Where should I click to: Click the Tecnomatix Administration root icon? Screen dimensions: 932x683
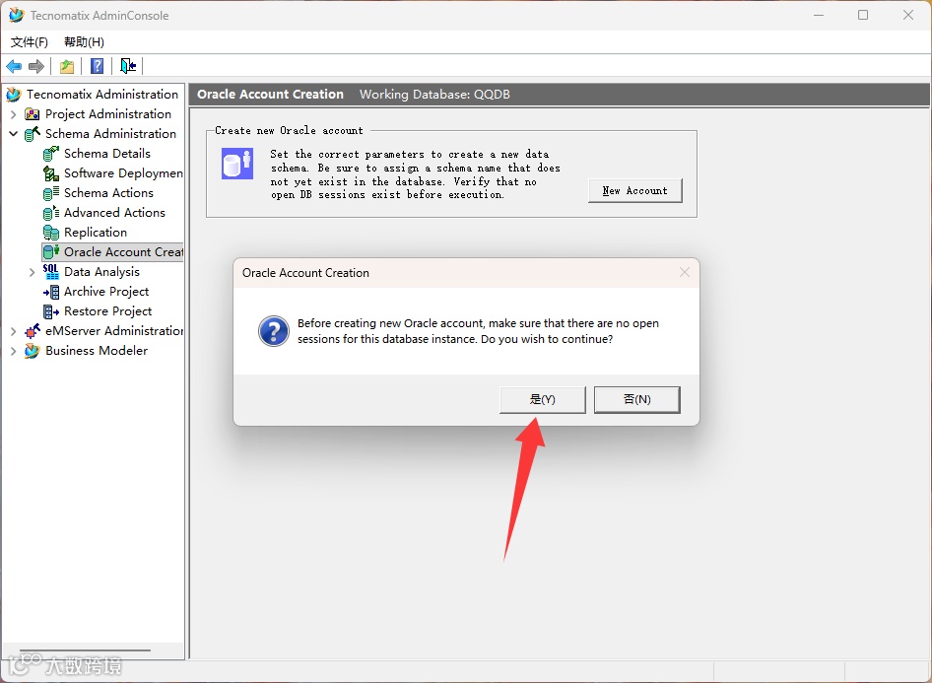coord(14,94)
